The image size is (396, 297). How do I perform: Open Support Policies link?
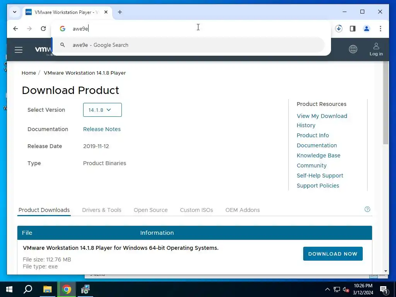point(318,186)
